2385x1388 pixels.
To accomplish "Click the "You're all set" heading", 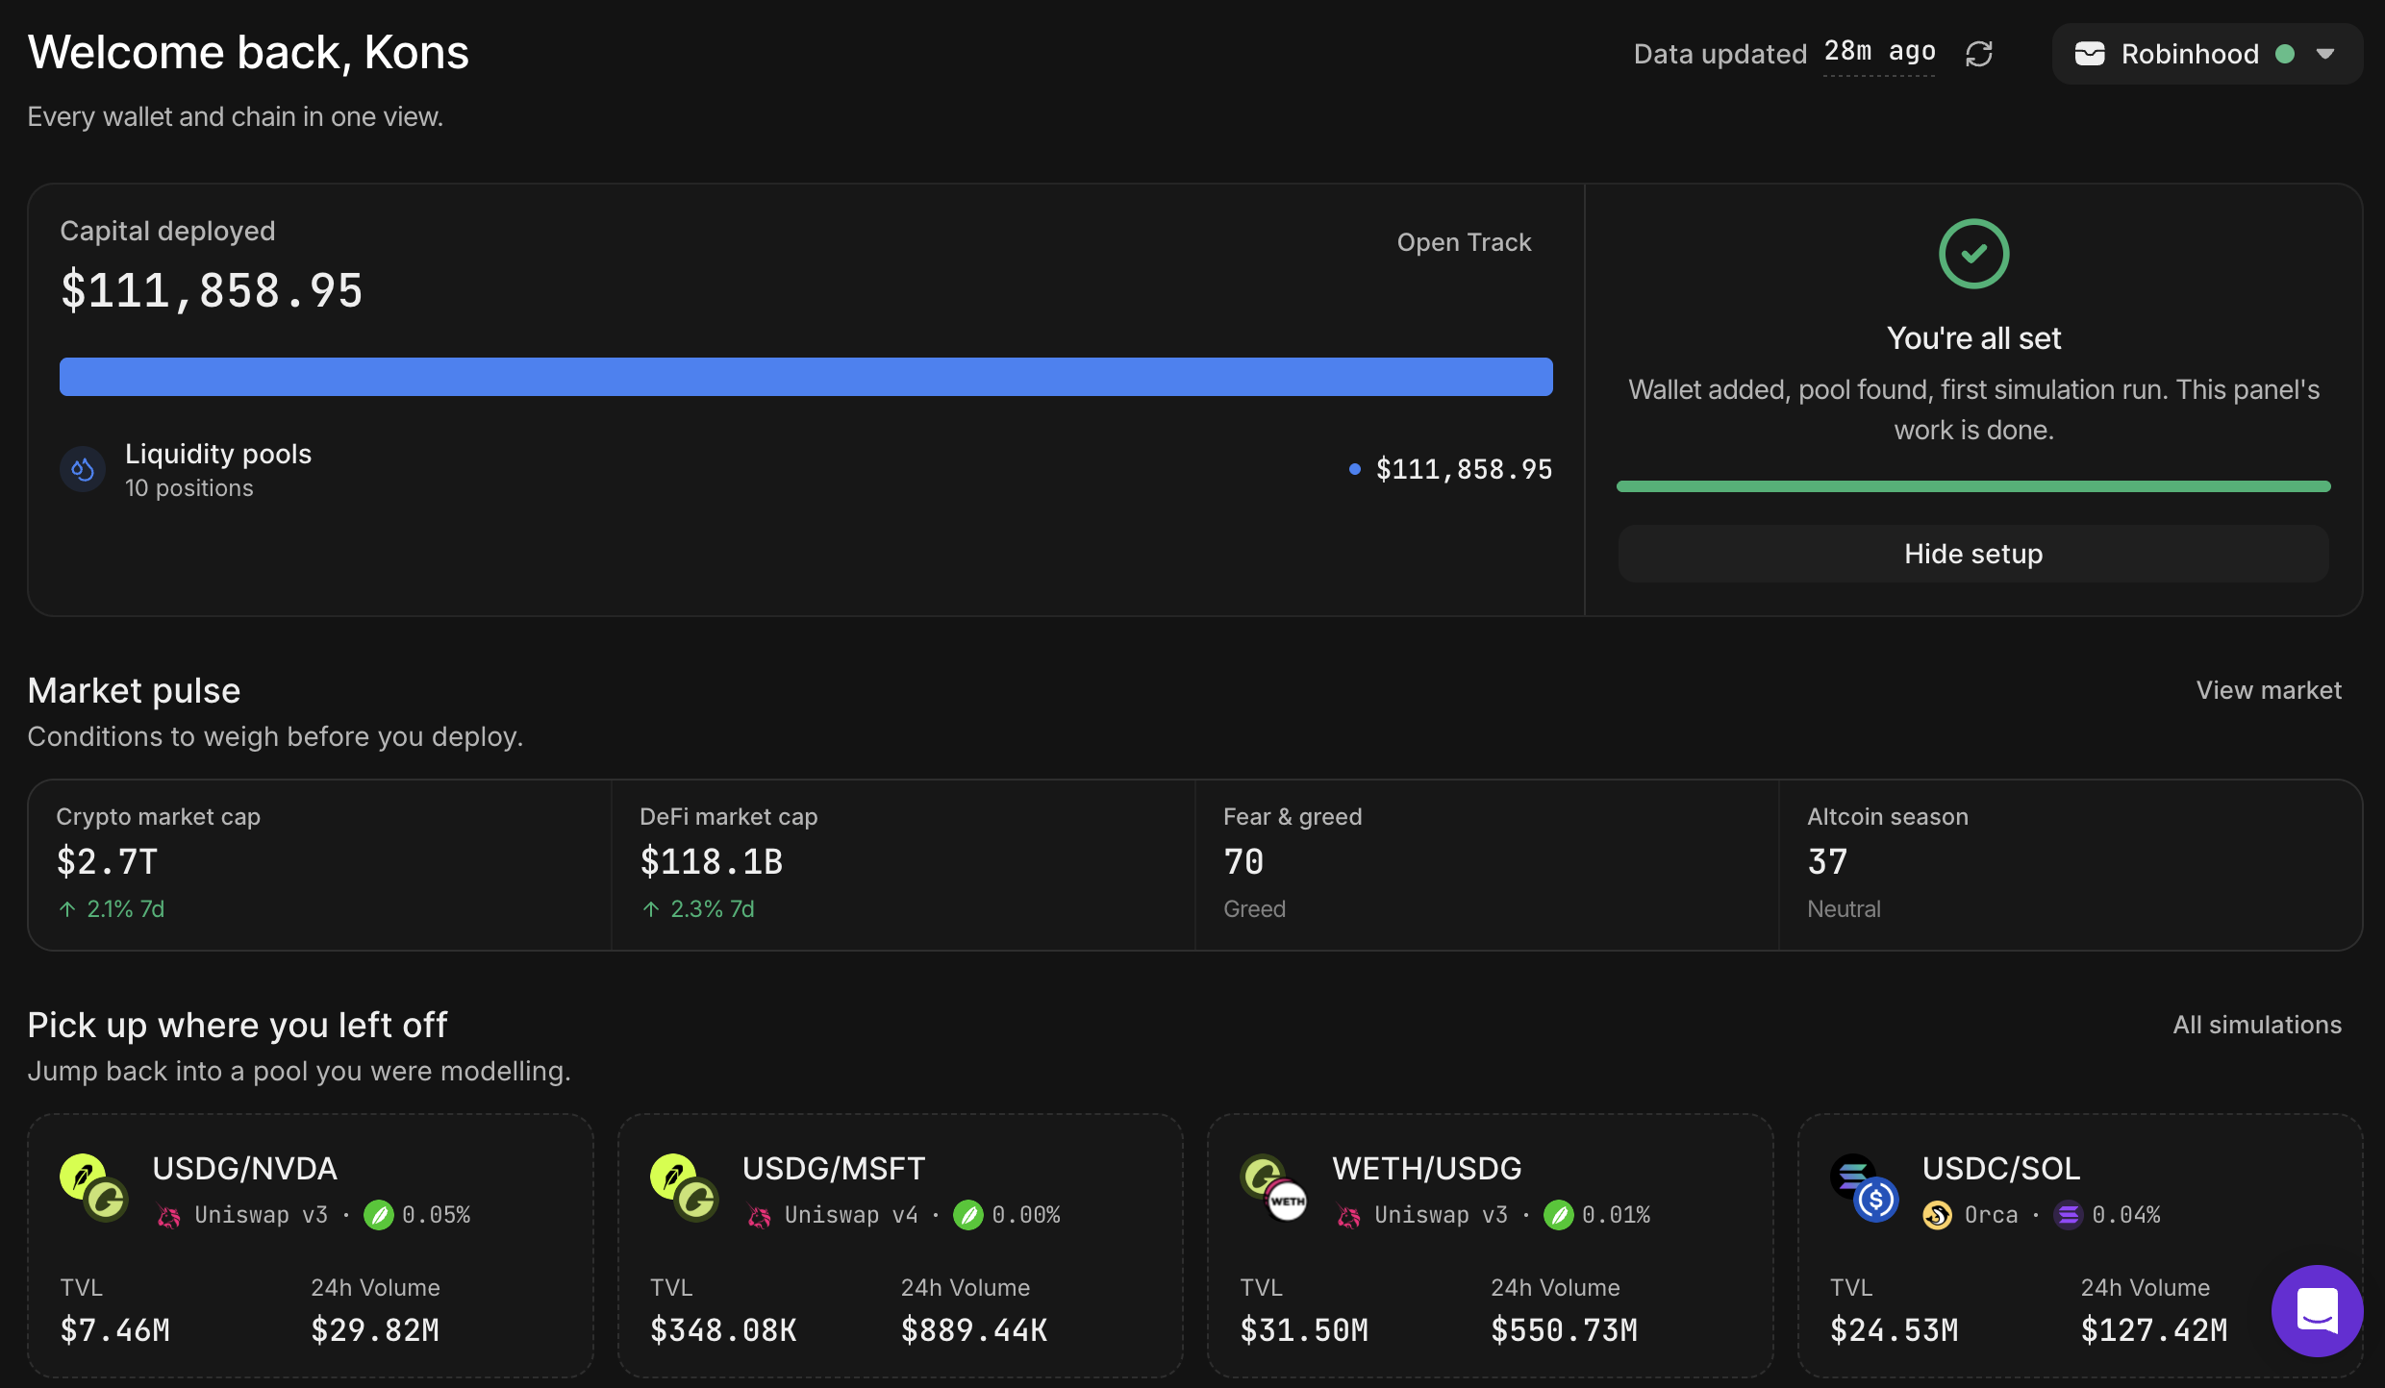I will coord(1973,338).
